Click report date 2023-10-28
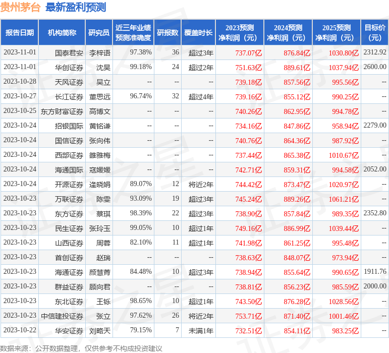The image size is (389, 353). pos(20,81)
